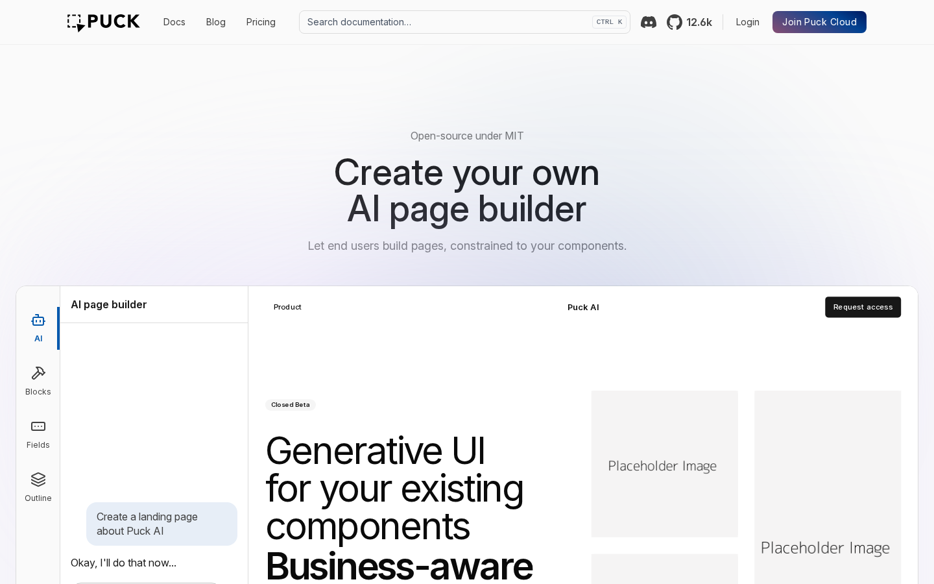
Task: Click the CTRL K shortcut hint
Action: click(x=609, y=22)
